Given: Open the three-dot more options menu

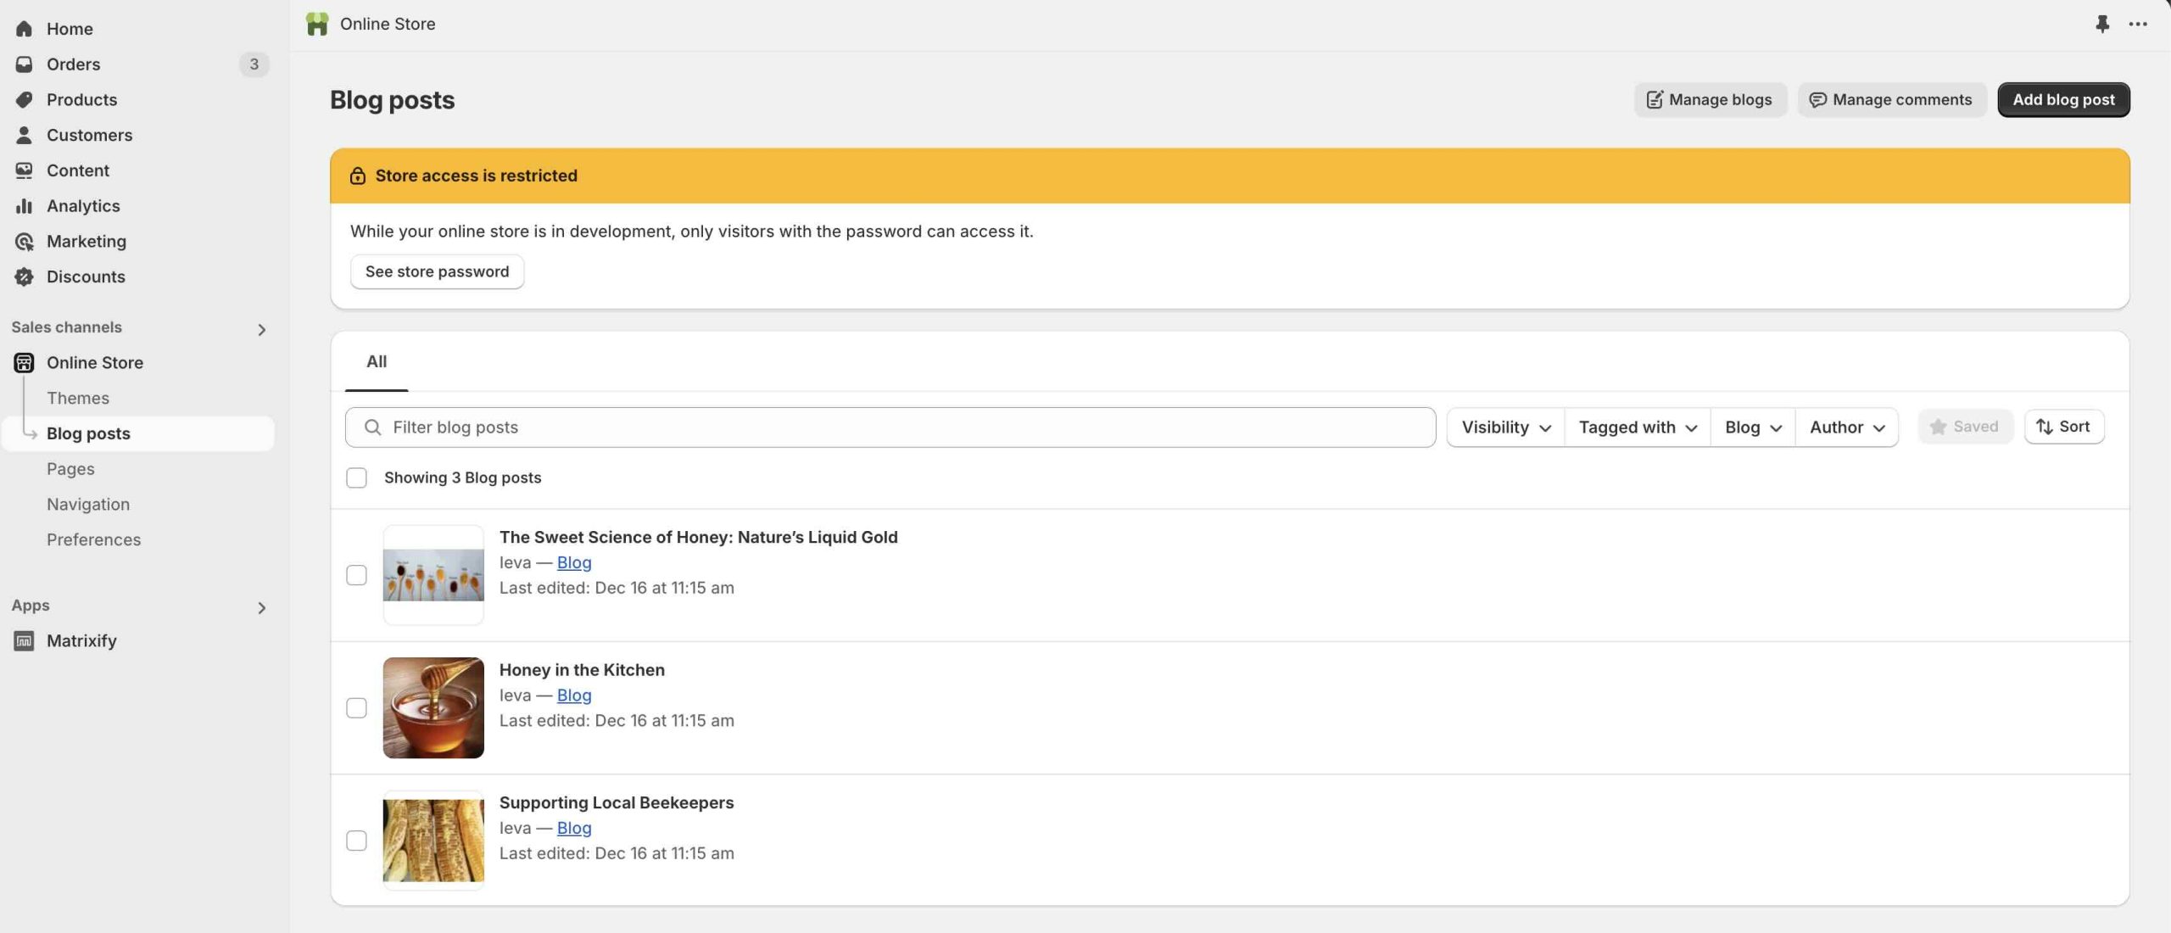Looking at the screenshot, I should 2138,24.
